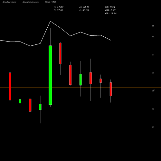The image size is (161, 161).
Task: Select the open value 'O: 41.29'
Action: click(x=59, y=7)
